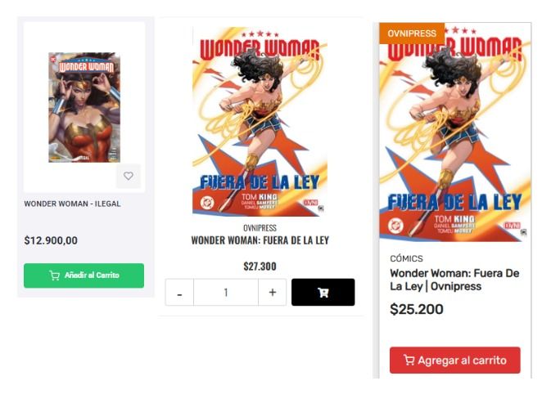Click the $27.300 price

pyautogui.click(x=260, y=266)
